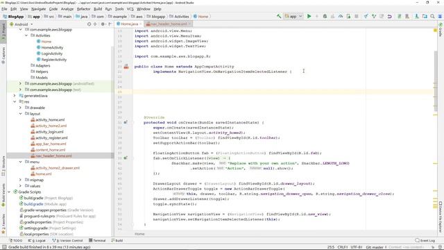Open the TODO tool window
This screenshot has width=444, height=250.
tap(15, 240)
